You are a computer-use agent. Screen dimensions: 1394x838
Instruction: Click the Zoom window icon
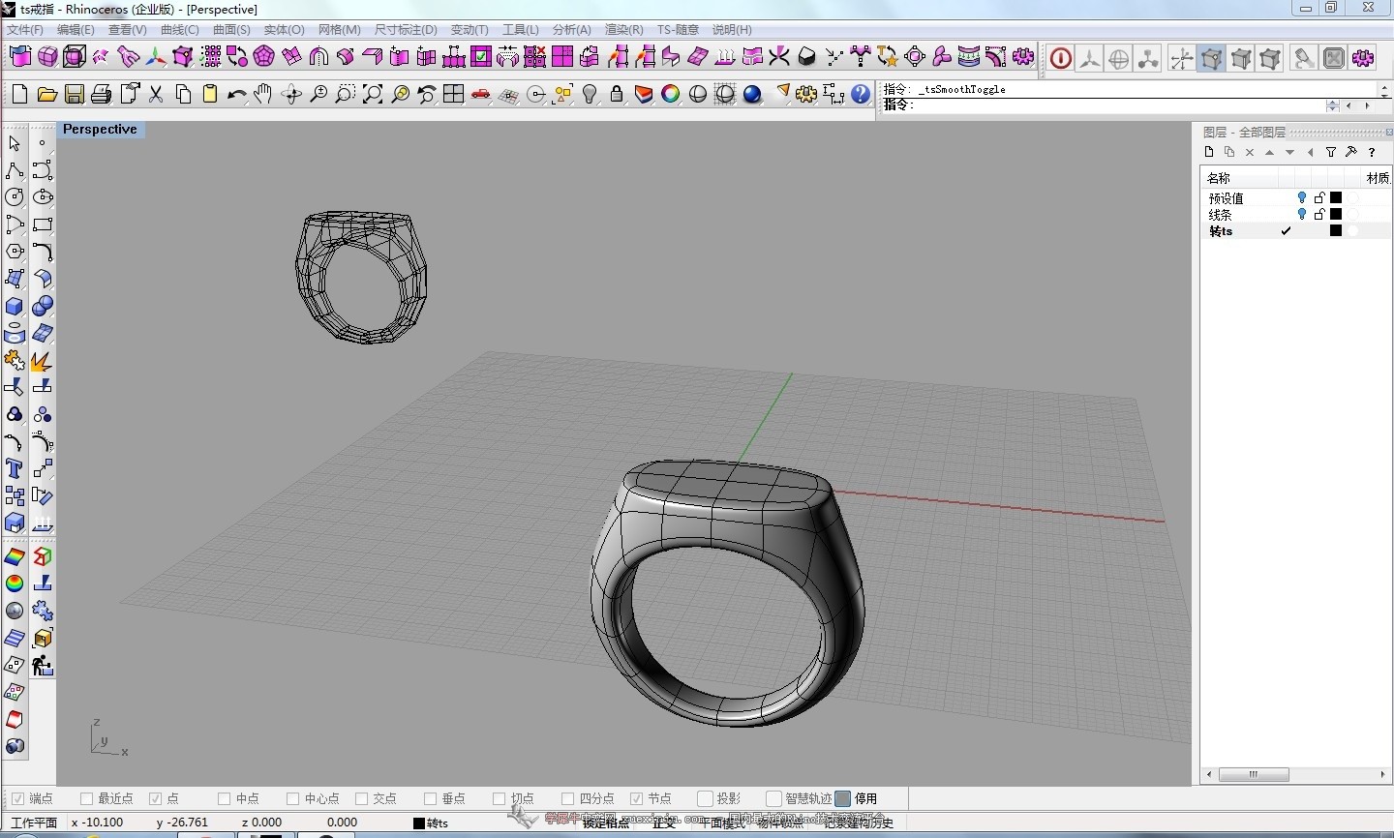coord(345,94)
